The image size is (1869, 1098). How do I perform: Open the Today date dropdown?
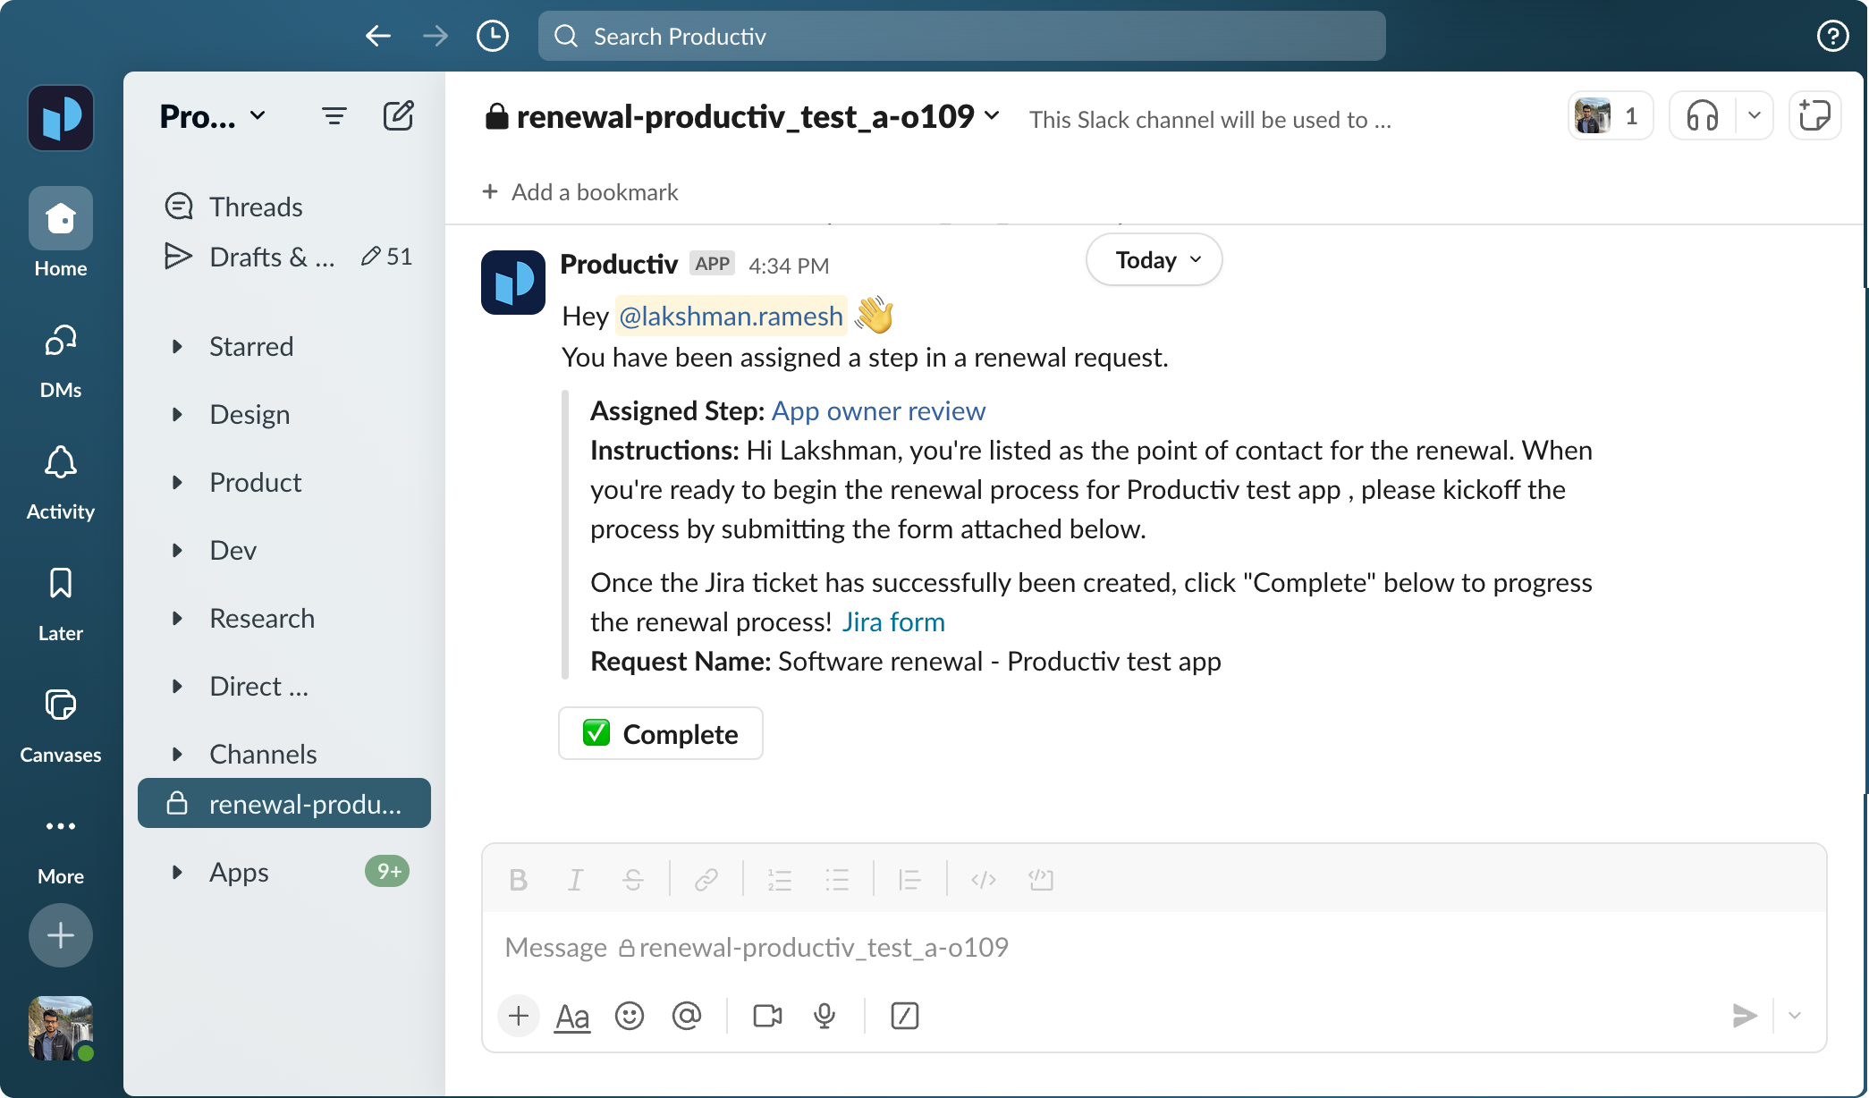[1154, 260]
